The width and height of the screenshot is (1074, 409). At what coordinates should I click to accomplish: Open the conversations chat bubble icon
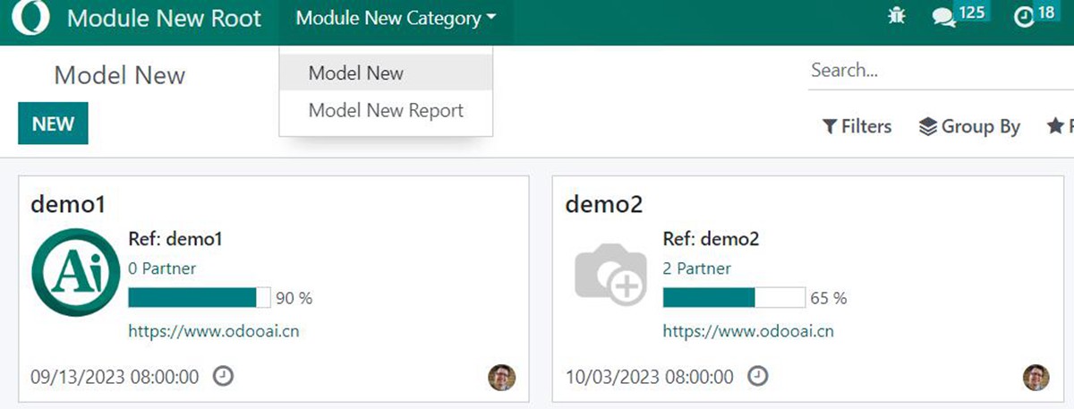pos(943,18)
